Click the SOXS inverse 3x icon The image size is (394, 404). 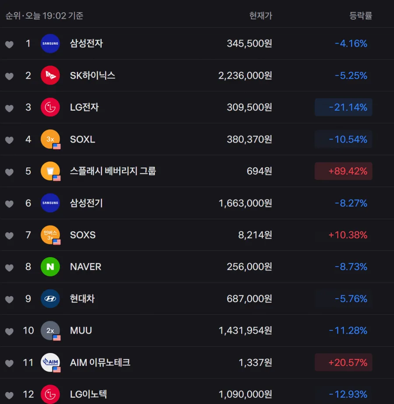(x=50, y=235)
